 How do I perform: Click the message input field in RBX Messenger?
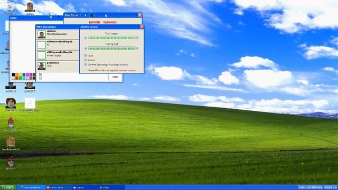[75, 77]
